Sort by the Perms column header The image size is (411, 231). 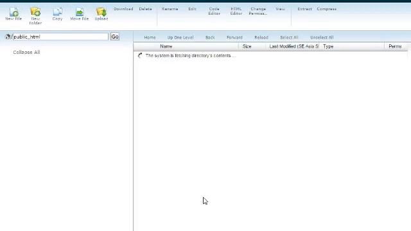pos(395,46)
